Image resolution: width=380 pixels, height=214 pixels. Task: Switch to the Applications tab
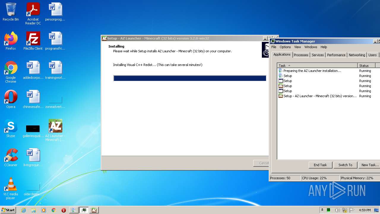pos(282,54)
